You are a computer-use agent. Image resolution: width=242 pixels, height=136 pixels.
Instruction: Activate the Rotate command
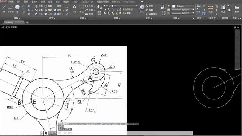pos(48,6)
